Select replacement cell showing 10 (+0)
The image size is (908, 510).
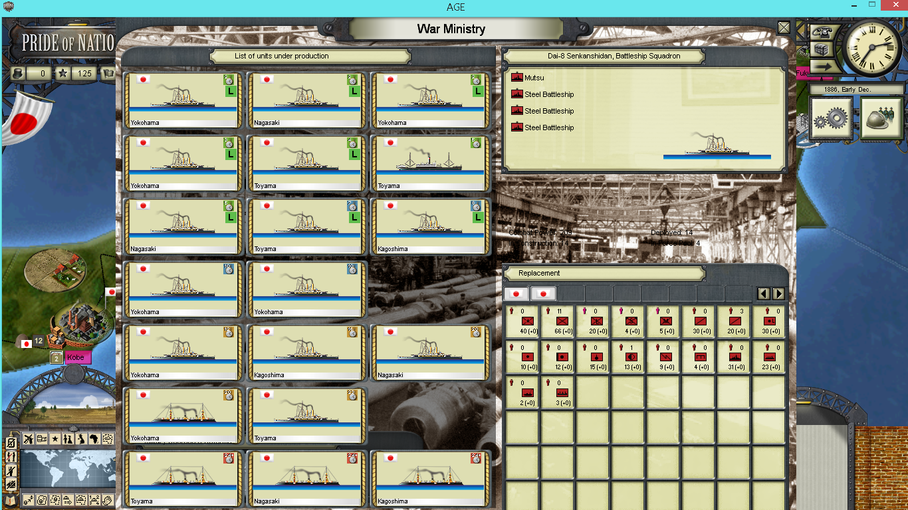click(522, 357)
